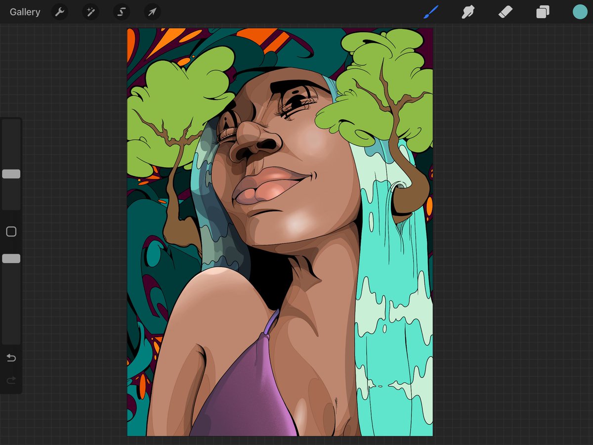Tap the square Modify button on sidebar

[11, 231]
